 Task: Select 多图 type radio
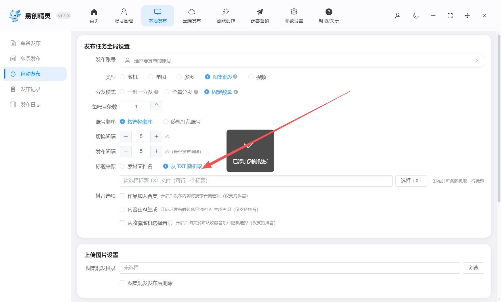click(x=186, y=77)
